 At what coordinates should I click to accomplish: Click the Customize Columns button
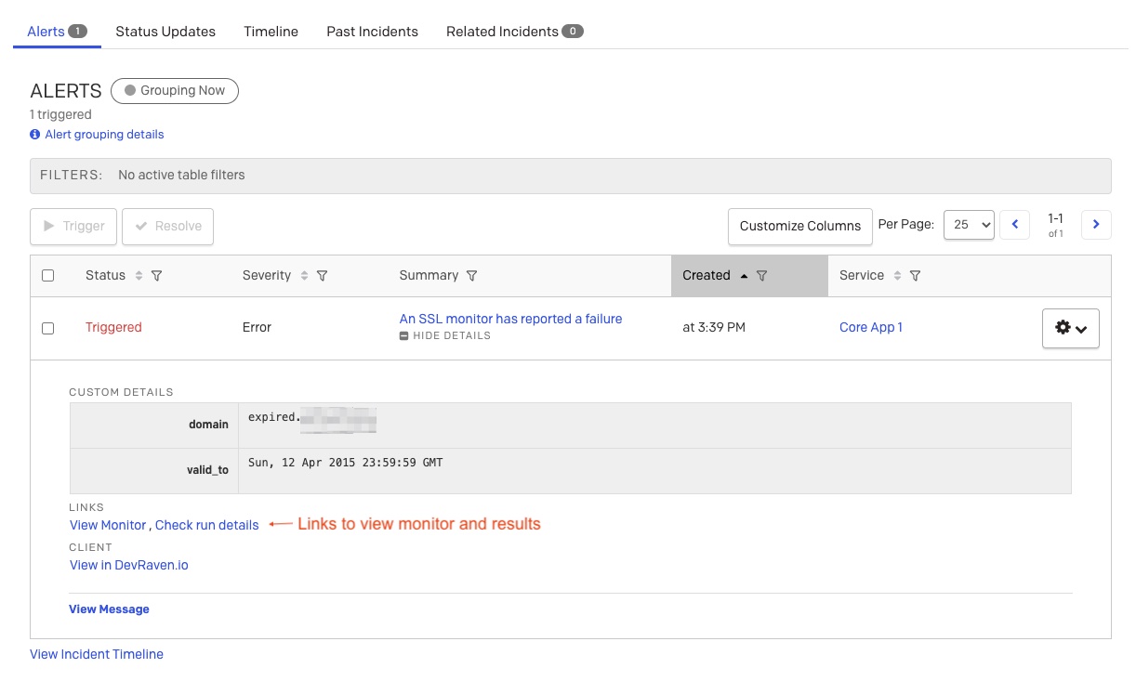(799, 226)
